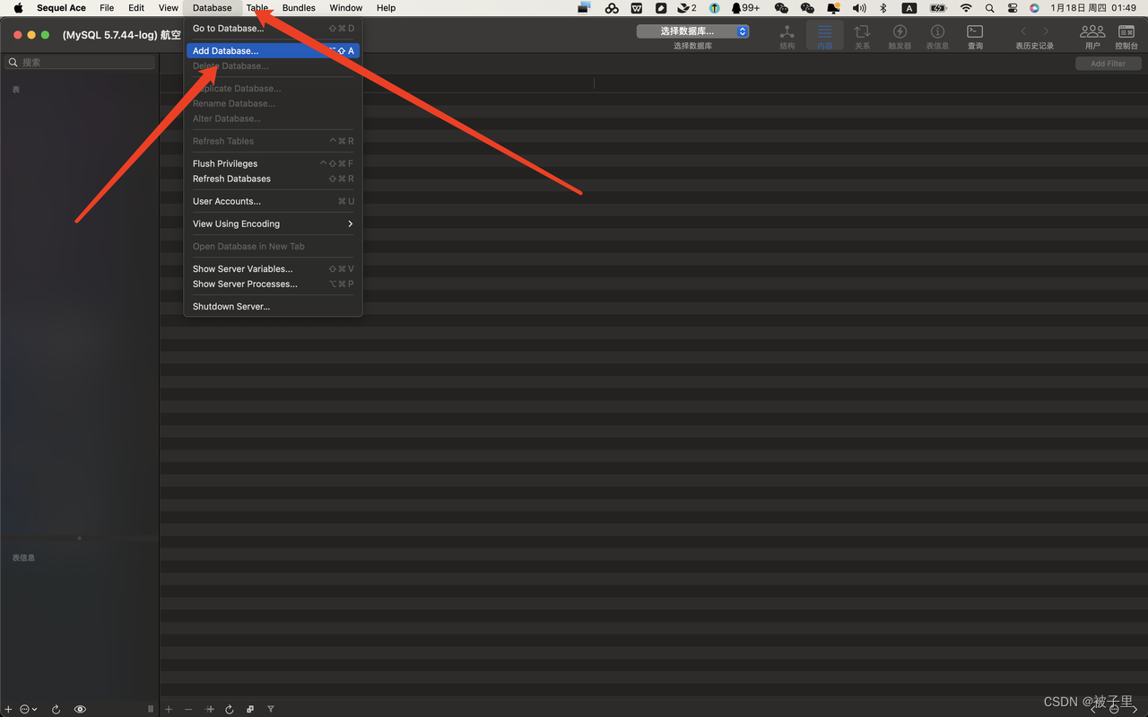This screenshot has width=1148, height=717.
Task: Click the input source A icon
Action: (909, 8)
